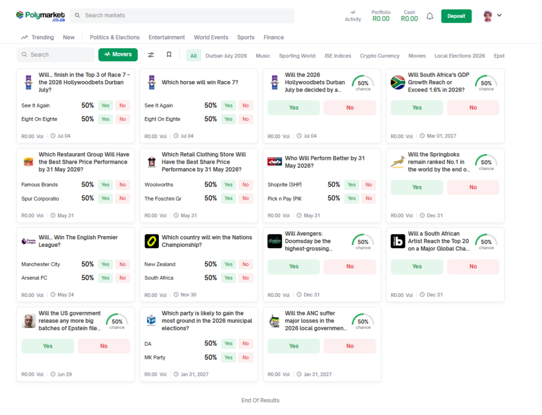Click 50% chance gauge on Billboard artist market
The image size is (542, 415).
[486, 242]
